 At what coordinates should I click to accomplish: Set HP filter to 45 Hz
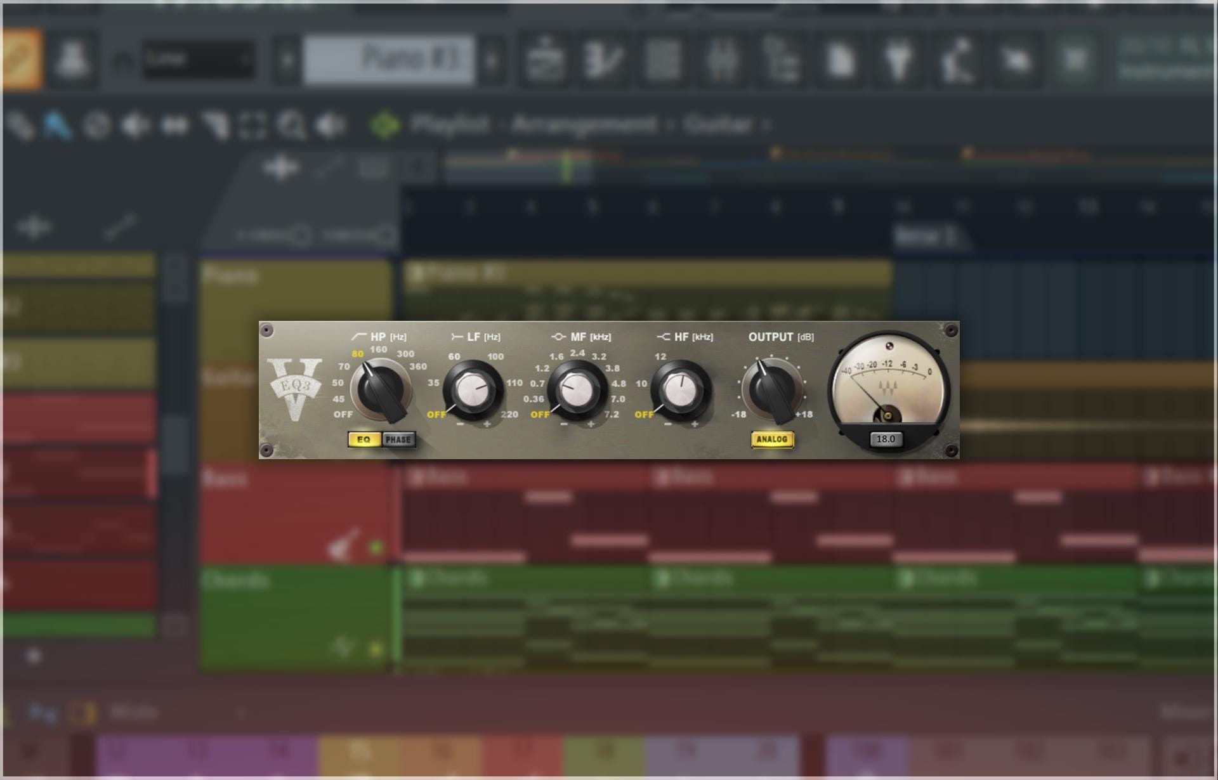tap(339, 399)
